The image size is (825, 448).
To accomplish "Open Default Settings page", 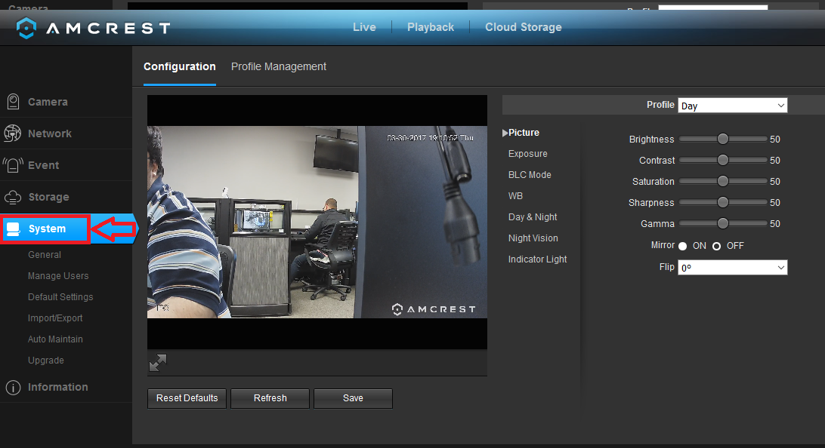I will [60, 296].
